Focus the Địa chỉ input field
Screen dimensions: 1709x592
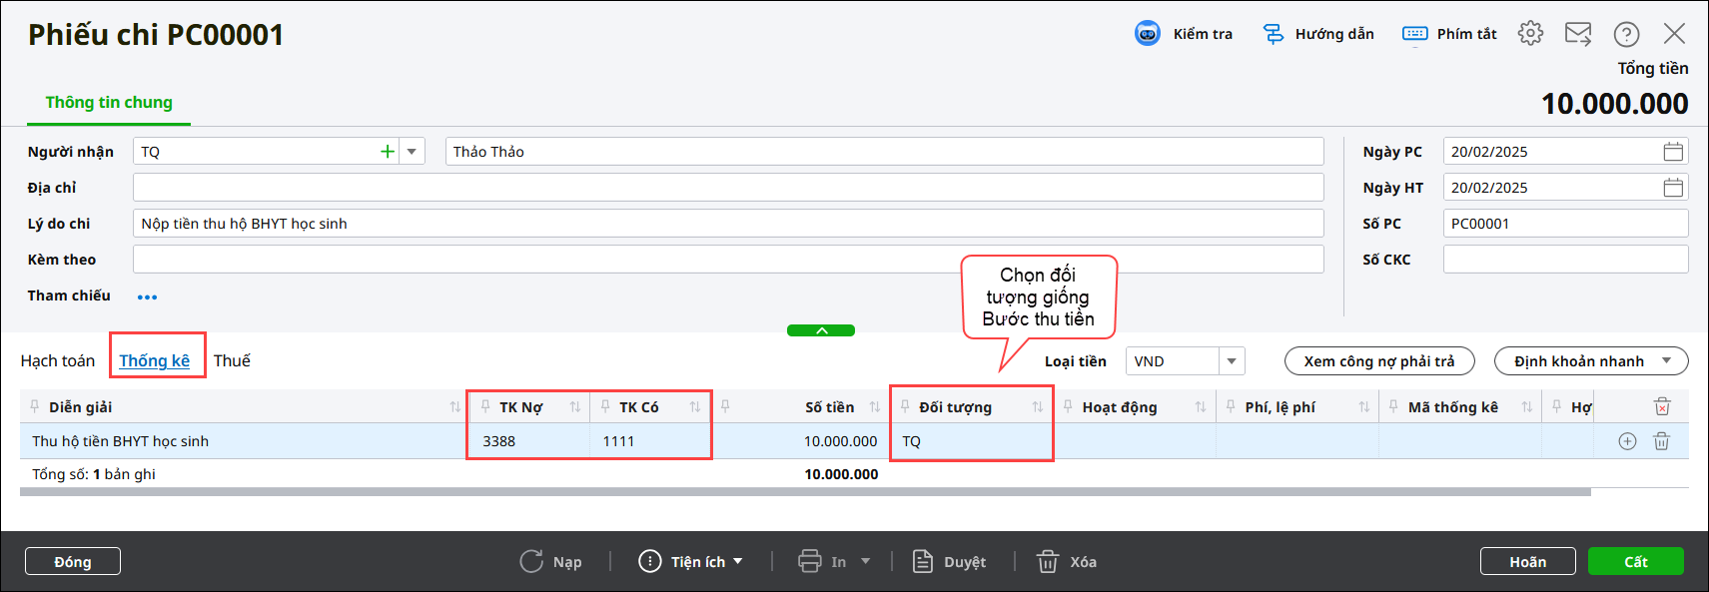[x=728, y=188]
